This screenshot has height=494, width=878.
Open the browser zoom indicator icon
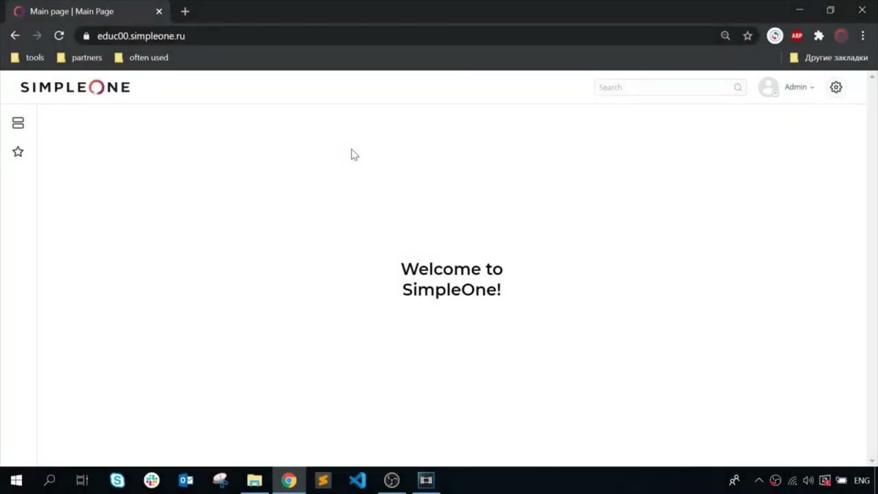[x=725, y=36]
